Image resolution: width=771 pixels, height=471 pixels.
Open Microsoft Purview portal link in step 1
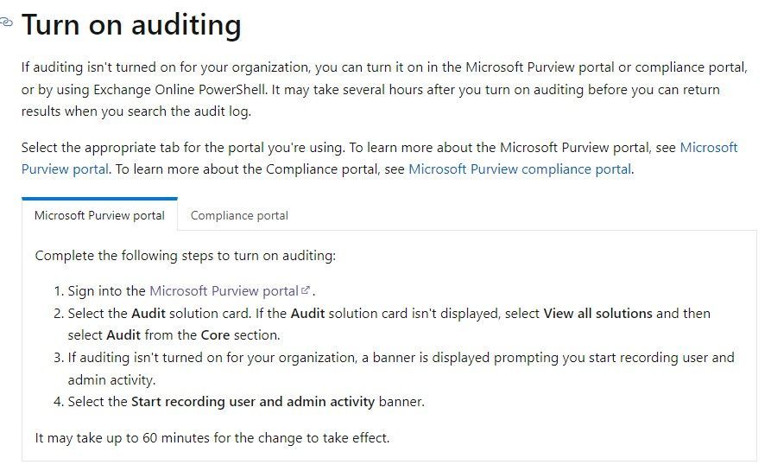[224, 291]
